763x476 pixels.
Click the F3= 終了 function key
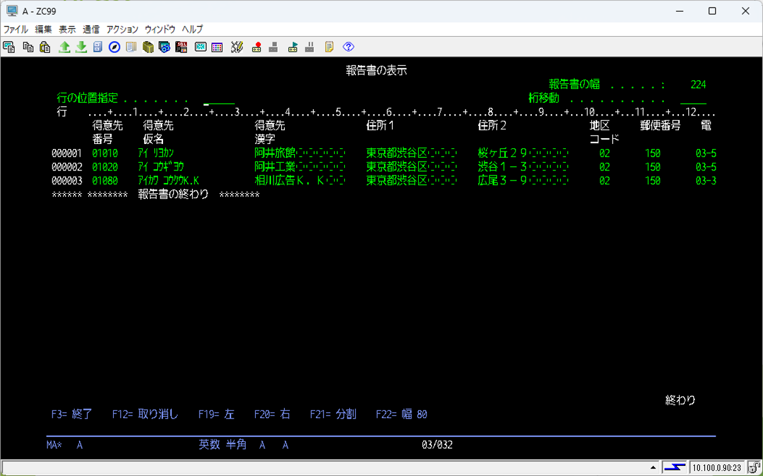pos(72,414)
